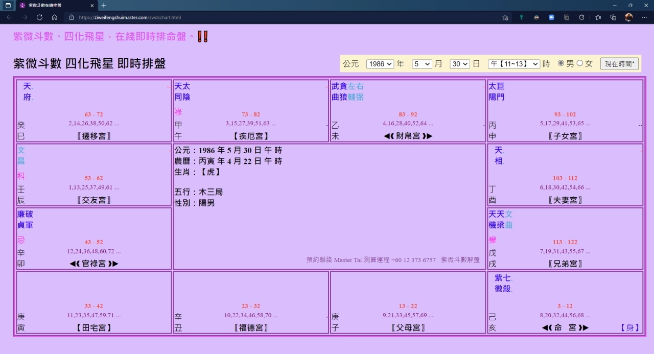Add this page to favorites star icon
Viewport: 654px width, 354px height.
coord(505,17)
